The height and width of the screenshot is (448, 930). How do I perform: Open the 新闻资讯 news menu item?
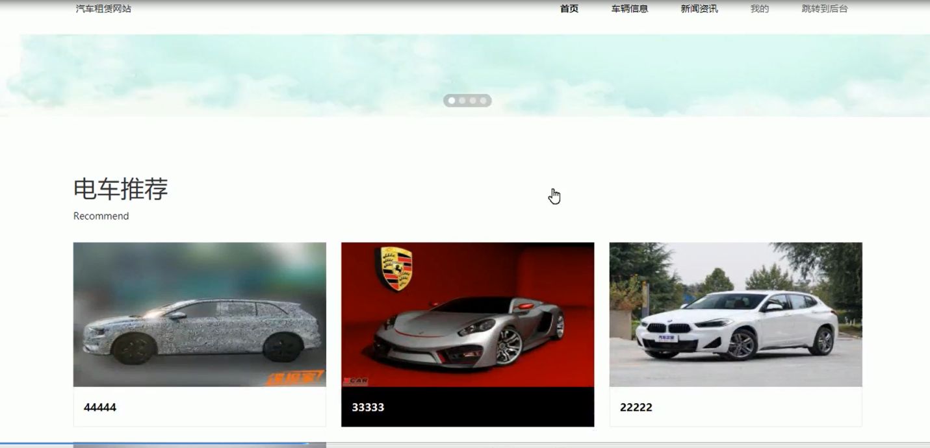(699, 9)
